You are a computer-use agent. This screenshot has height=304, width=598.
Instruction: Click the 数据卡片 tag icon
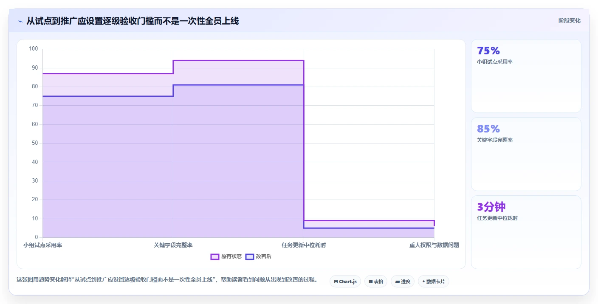pyautogui.click(x=423, y=281)
